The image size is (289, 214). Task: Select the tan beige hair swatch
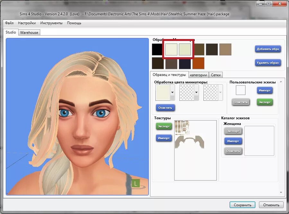(225, 49)
